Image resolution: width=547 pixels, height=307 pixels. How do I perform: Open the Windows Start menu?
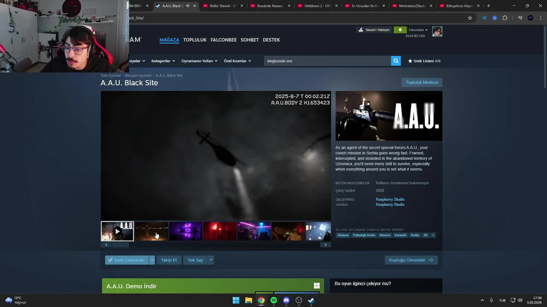(236, 300)
